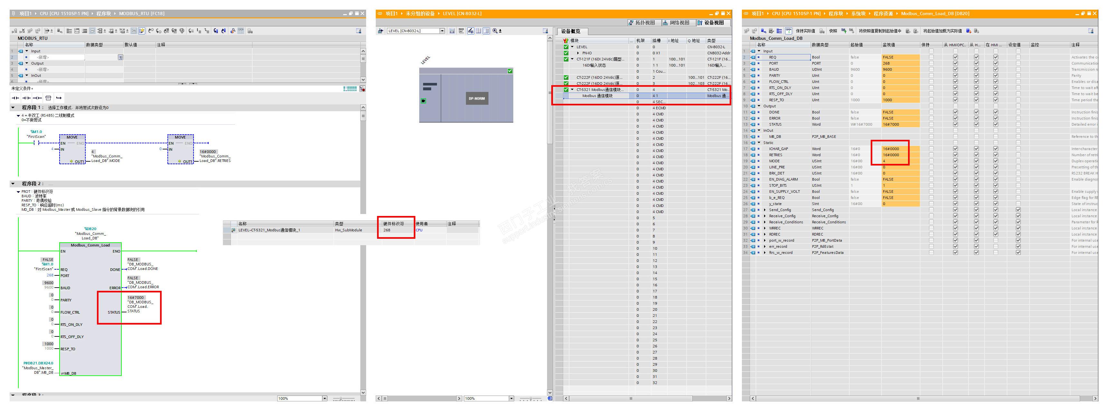Switch to the 拓扑视图 tab
The width and height of the screenshot is (1108, 411).
pyautogui.click(x=641, y=23)
